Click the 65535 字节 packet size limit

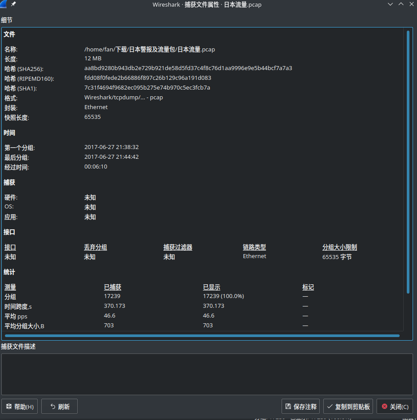point(337,257)
